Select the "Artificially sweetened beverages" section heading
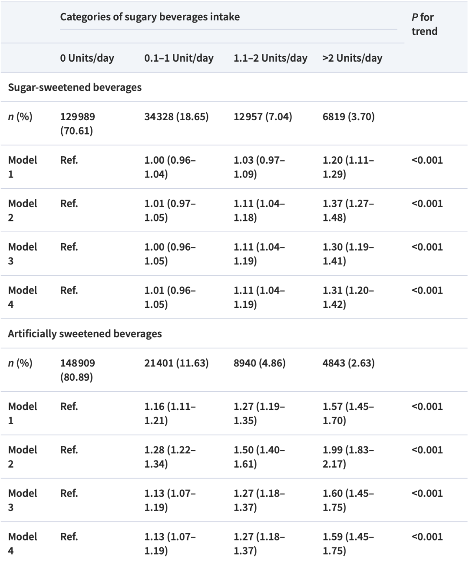Viewport: 469px width, 564px height. [x=85, y=333]
